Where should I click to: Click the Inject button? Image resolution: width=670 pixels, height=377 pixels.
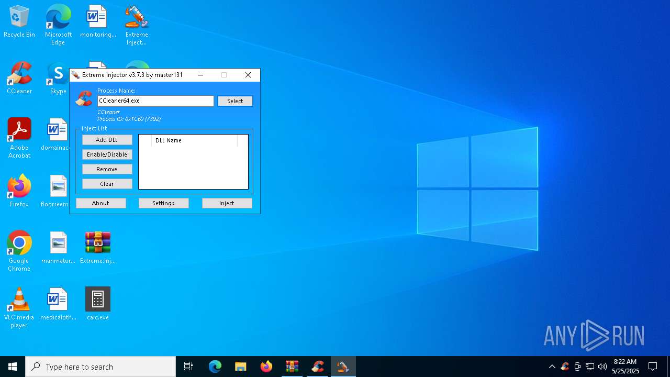tap(227, 203)
